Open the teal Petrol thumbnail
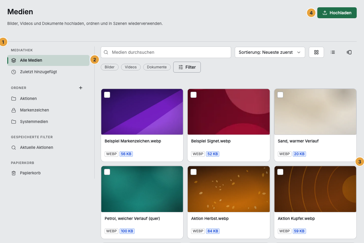Viewport: 364px width, 243px height. [x=142, y=189]
